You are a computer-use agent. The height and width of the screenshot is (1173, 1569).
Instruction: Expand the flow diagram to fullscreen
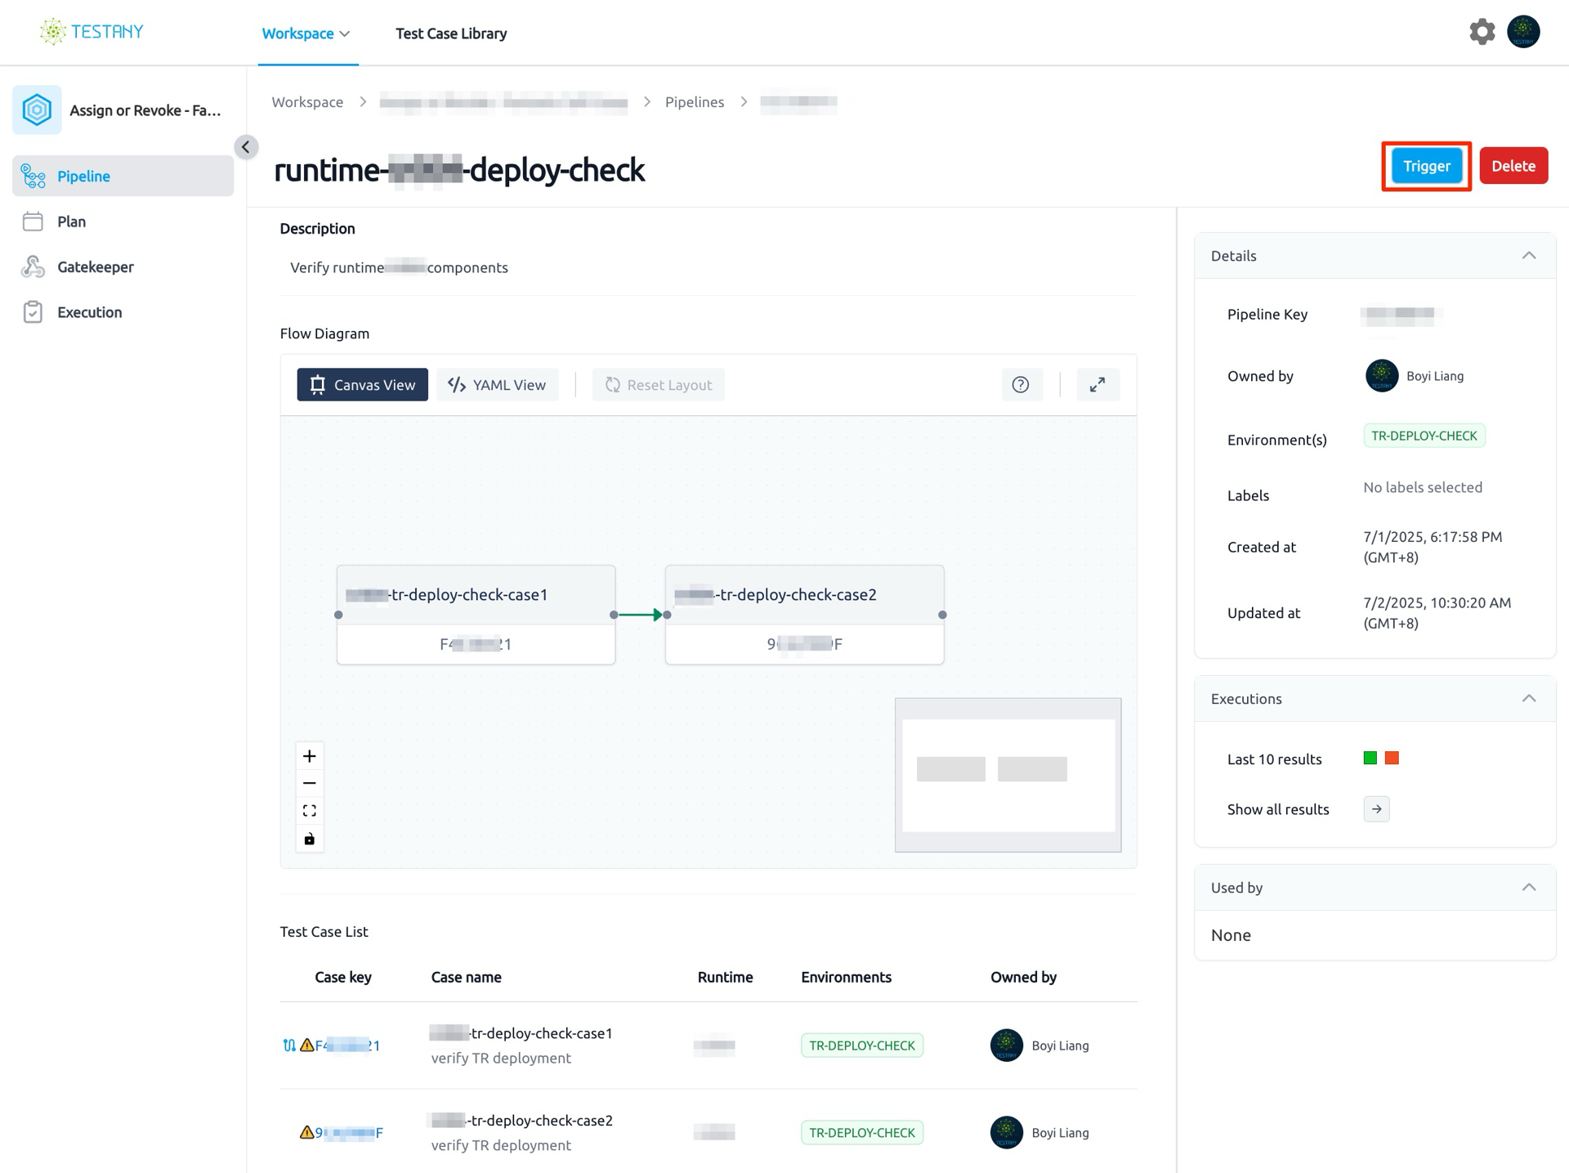pos(1097,384)
